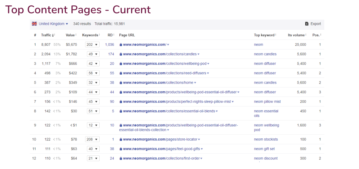359x169 pixels.
Task: Open the 208 keywords dropdown
Action: coord(92,139)
